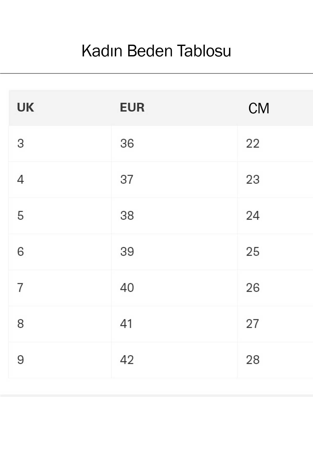Click the 23 cm cell
Viewport: 313px width, 470px height.
(x=253, y=179)
